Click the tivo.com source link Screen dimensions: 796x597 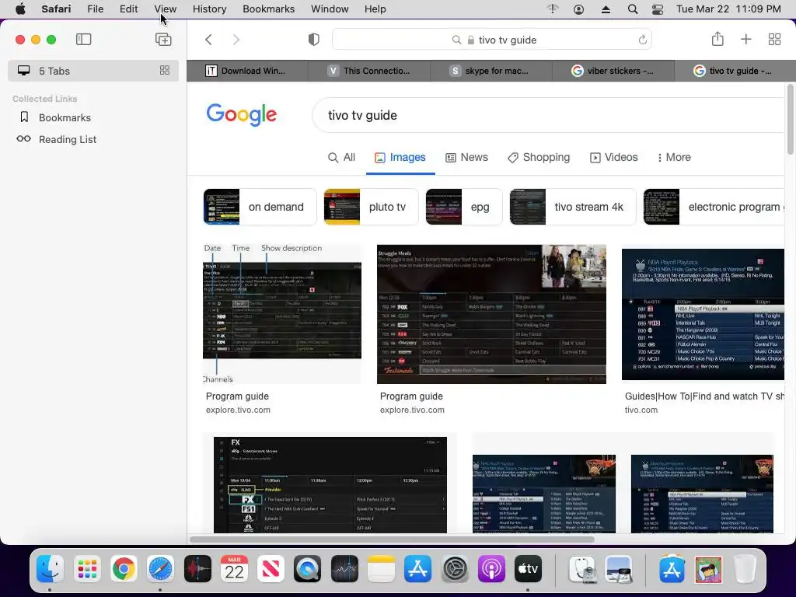(641, 410)
